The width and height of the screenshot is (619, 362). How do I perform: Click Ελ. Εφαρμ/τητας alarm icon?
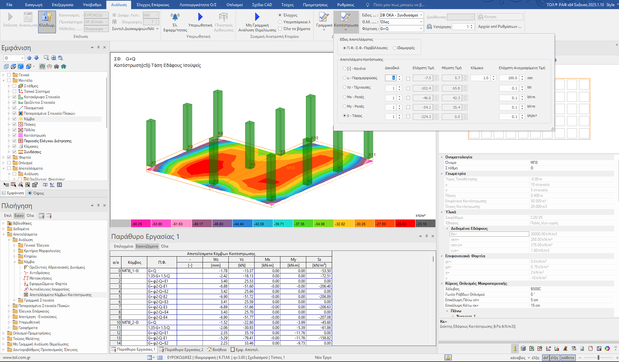click(175, 17)
